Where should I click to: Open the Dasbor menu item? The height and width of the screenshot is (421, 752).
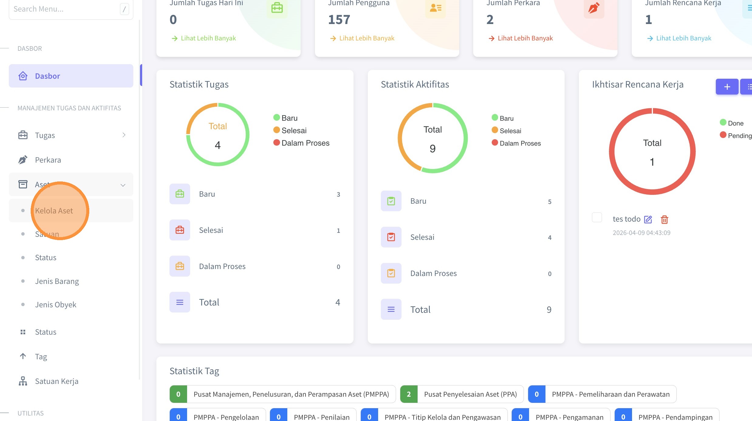[71, 76]
